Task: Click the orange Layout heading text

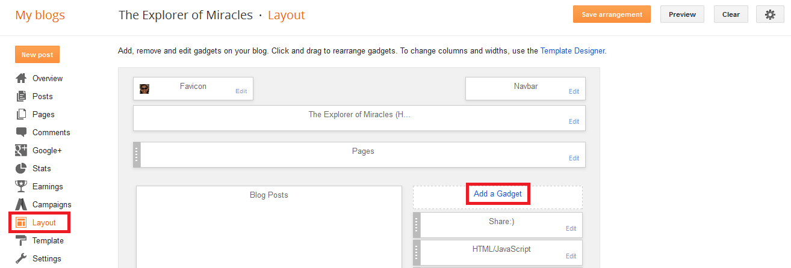Action: [287, 15]
